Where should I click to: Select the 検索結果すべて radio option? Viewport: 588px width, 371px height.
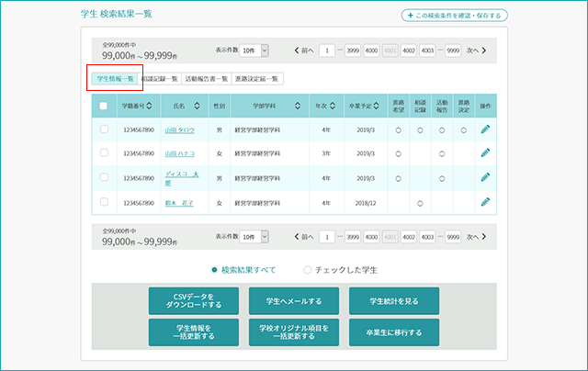[243, 270]
